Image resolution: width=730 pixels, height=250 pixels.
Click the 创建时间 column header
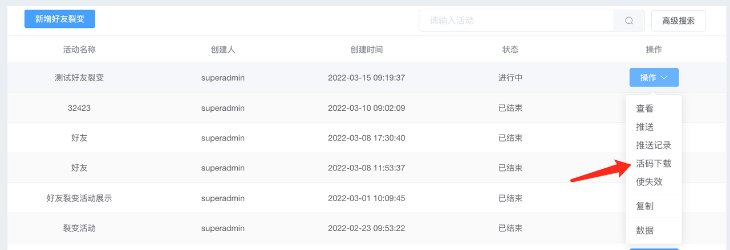point(367,49)
